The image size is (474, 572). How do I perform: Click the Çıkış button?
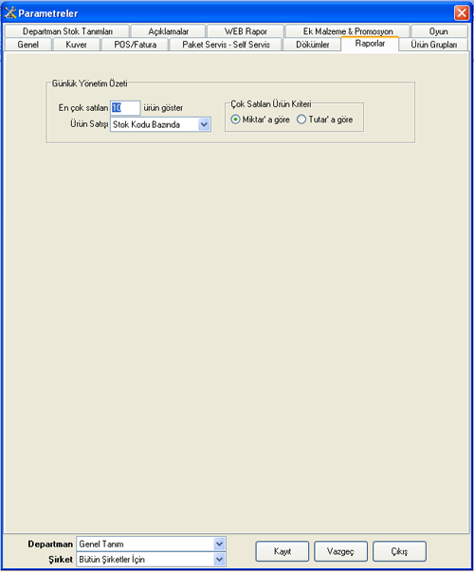click(399, 551)
